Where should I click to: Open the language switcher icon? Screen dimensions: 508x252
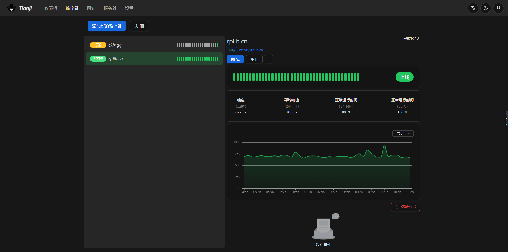[473, 8]
